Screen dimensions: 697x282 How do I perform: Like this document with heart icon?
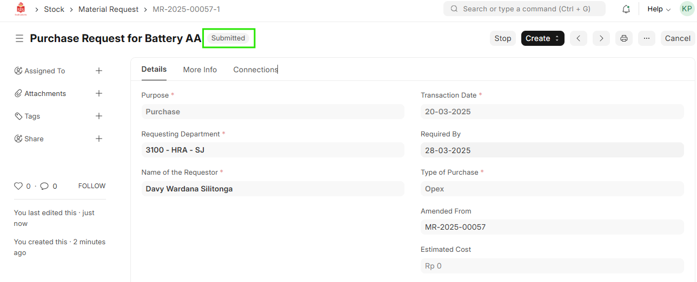[18, 186]
